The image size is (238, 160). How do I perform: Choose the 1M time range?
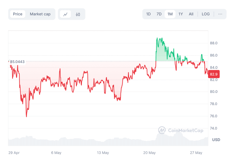170,14
